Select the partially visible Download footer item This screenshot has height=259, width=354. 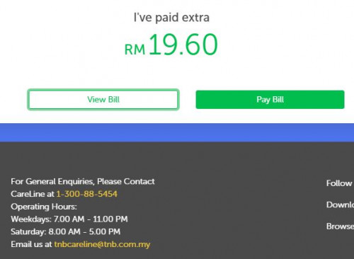[340, 205]
